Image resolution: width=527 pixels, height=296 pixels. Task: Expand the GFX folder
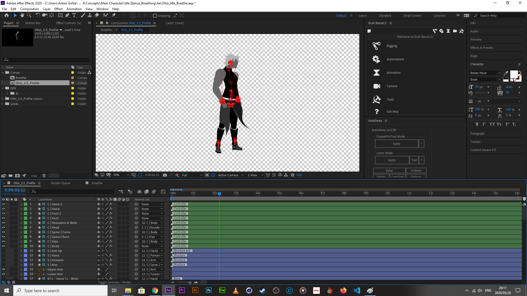coord(3,88)
